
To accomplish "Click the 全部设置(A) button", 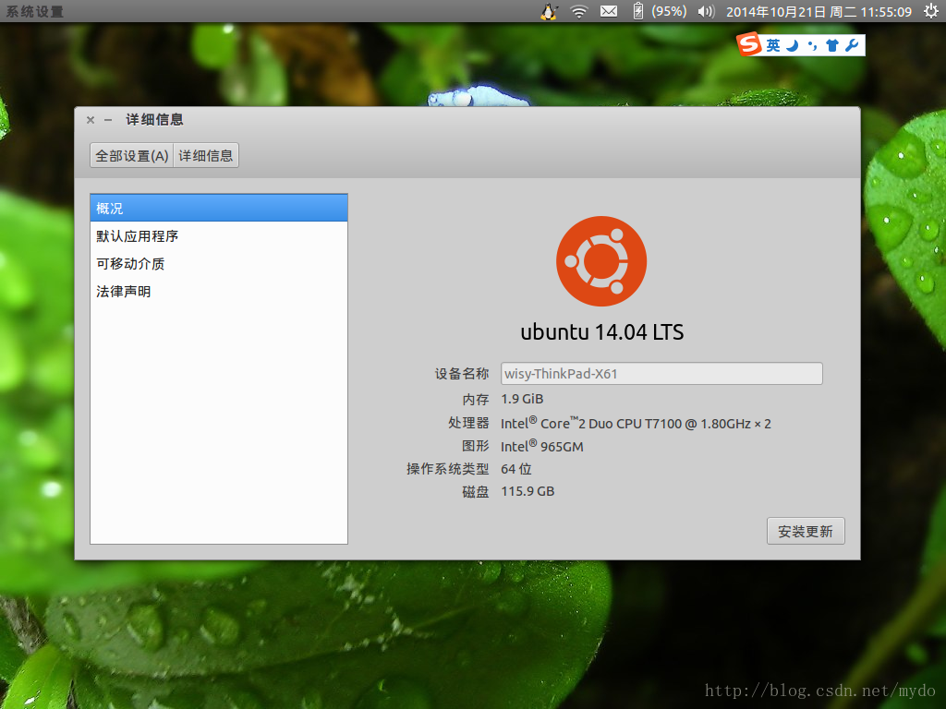I will (x=131, y=155).
